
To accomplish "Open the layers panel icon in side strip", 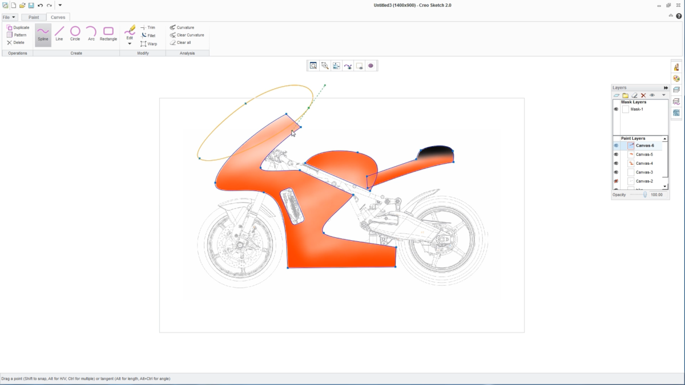I will [676, 90].
